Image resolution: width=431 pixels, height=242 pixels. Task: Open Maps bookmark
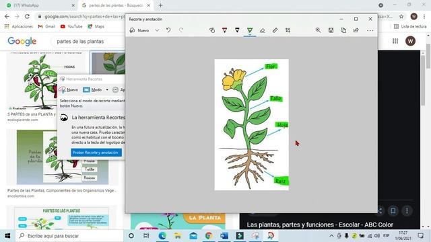pos(96,26)
